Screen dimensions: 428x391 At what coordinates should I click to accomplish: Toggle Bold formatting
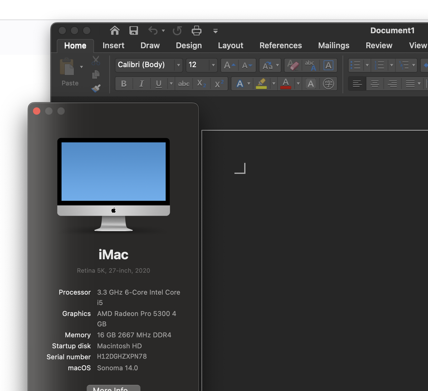(124, 84)
